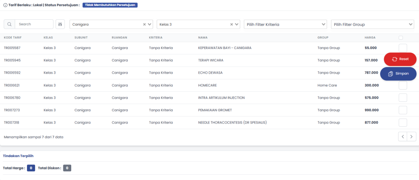Tick checkbox for KEPERAWATAN BAYI - CANIGARA row
Screen dimensions: 419x180
click(403, 48)
